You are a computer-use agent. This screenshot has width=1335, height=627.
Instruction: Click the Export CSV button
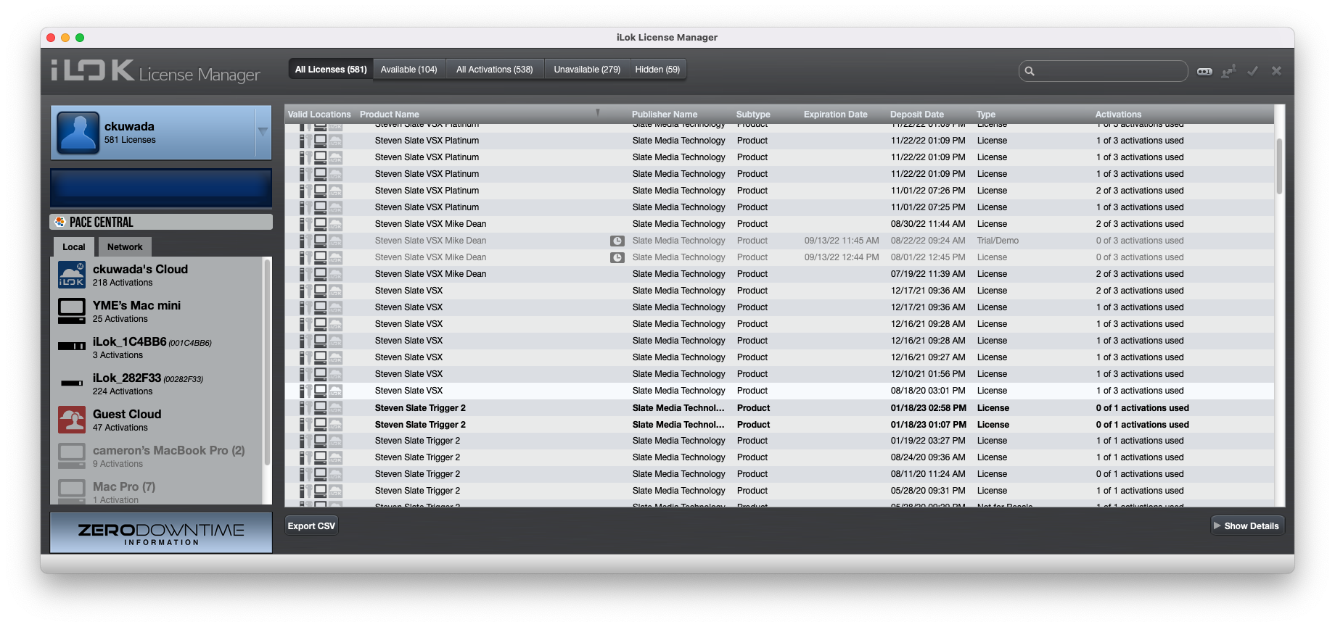(x=311, y=526)
